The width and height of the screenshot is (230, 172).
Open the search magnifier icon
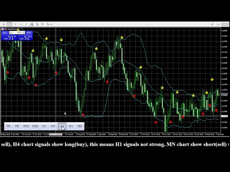click(213, 24)
